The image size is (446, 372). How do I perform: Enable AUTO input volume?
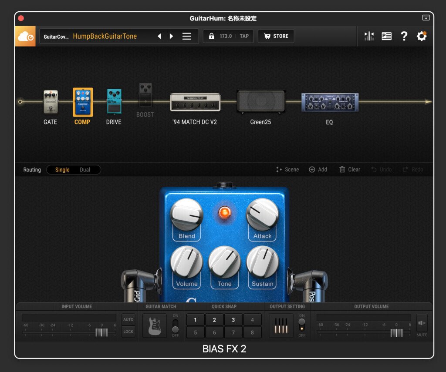click(128, 319)
